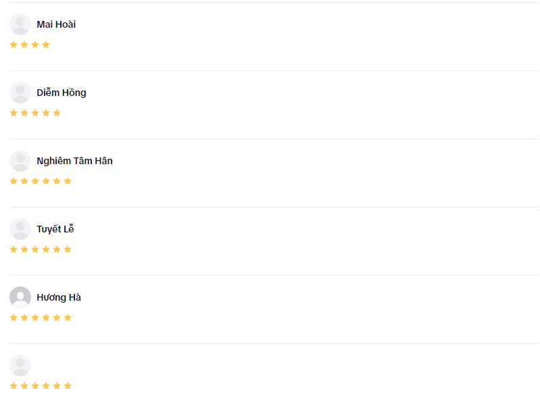This screenshot has width=540, height=402.
Task: Open the Diễm Hồng reviewer name
Action: click(62, 93)
